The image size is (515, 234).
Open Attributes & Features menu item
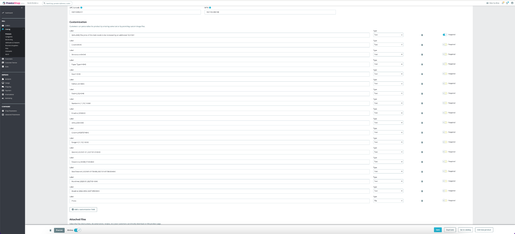(x=12, y=43)
